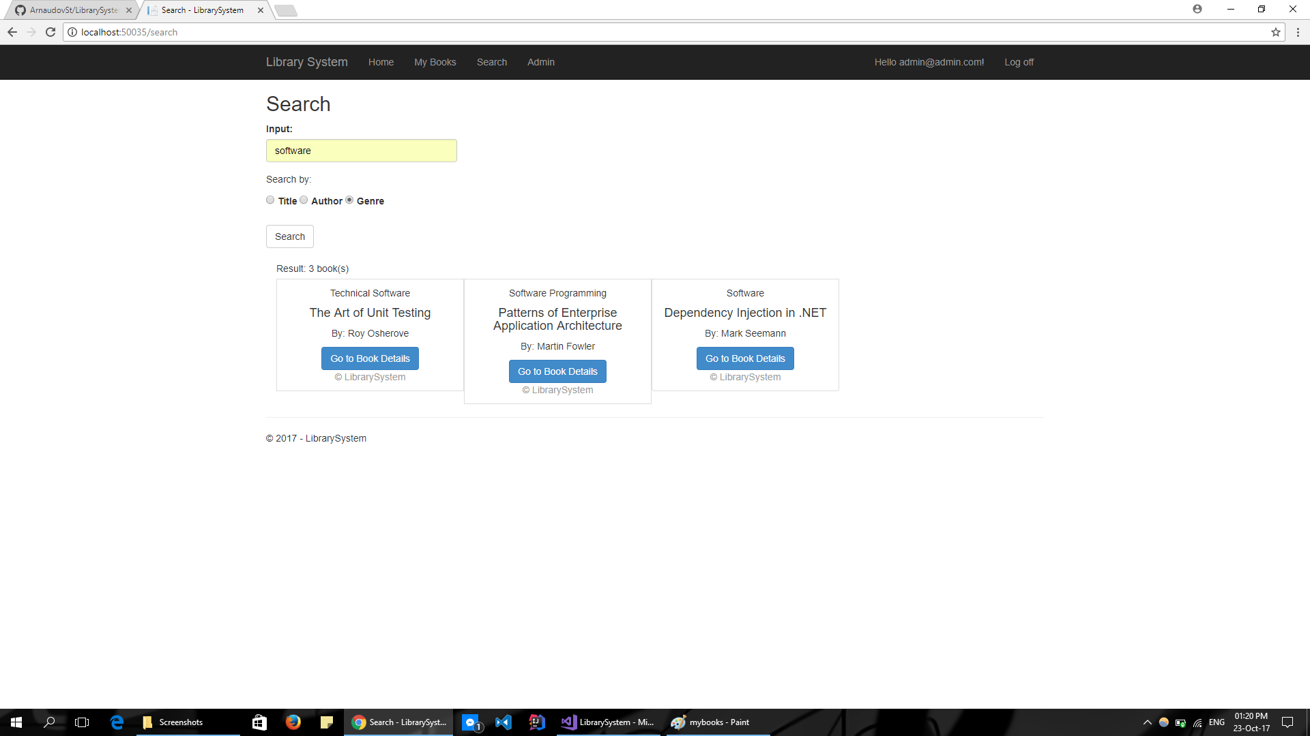
Task: Click the site information icon in the address bar
Action: [x=72, y=32]
